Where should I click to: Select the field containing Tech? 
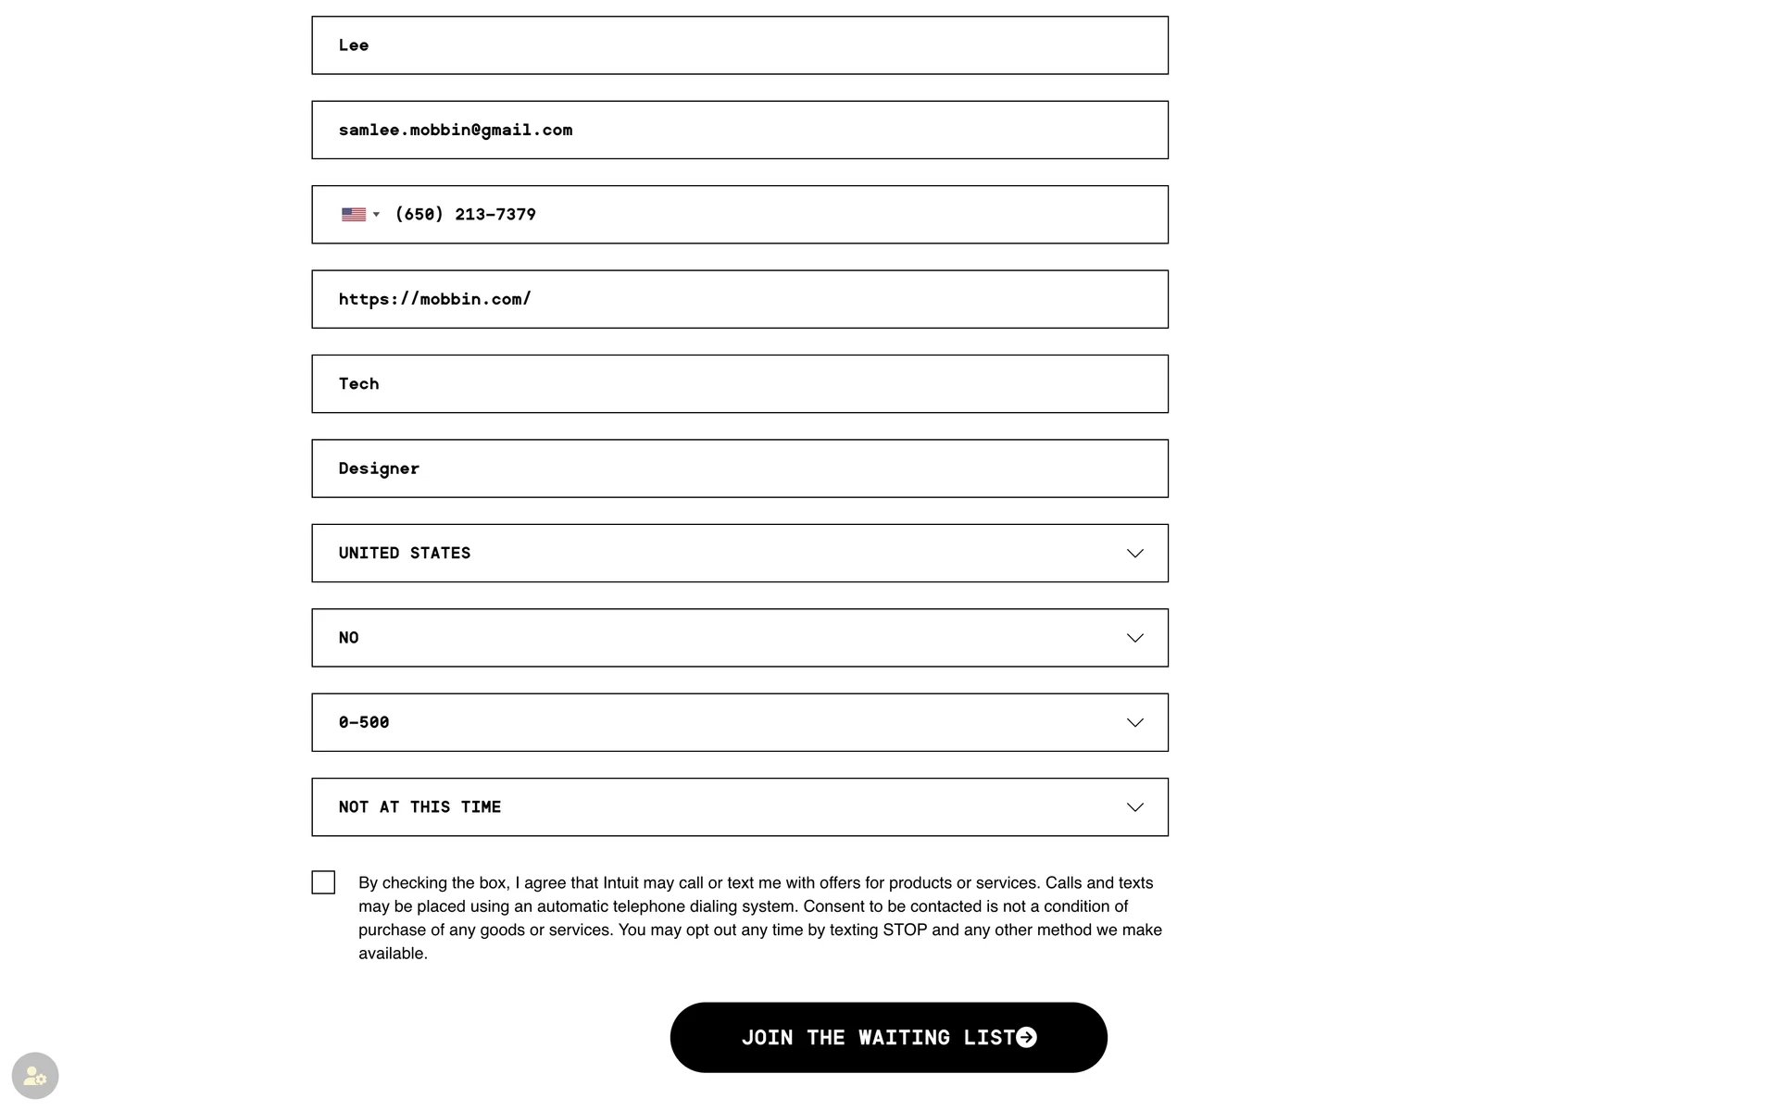pos(739,384)
